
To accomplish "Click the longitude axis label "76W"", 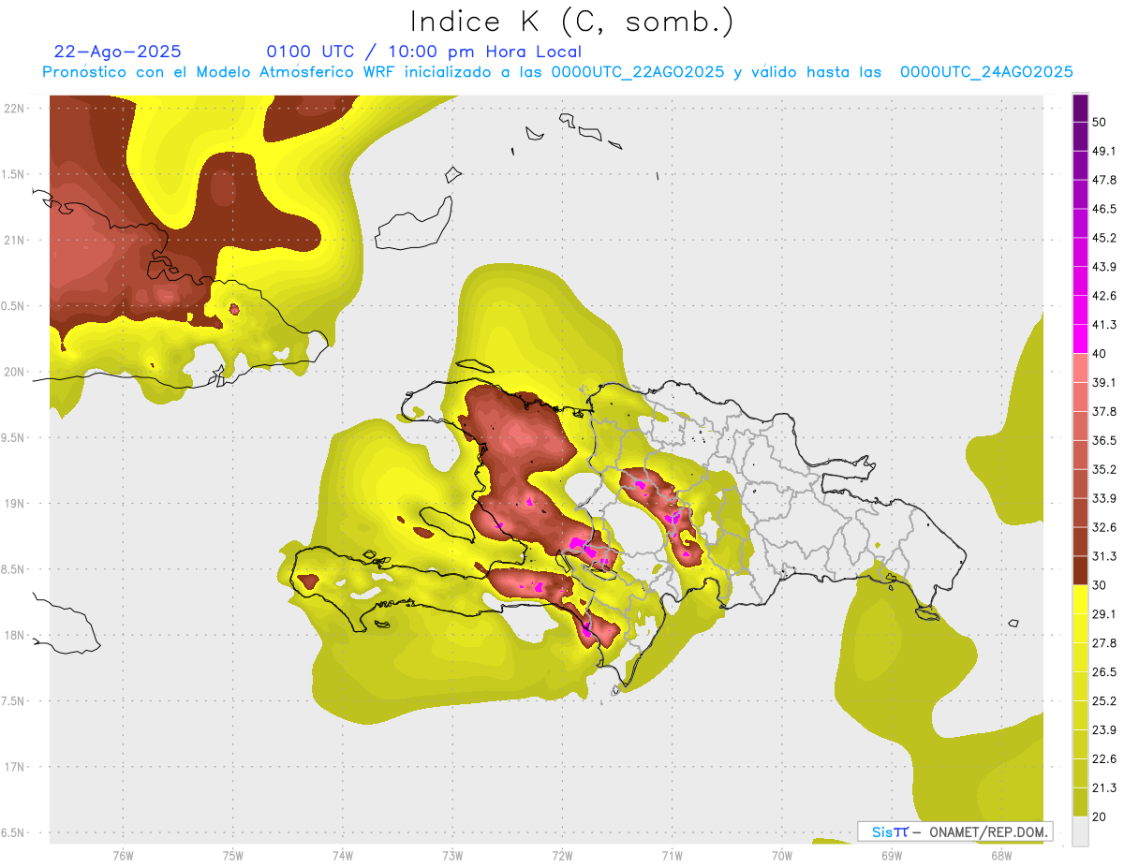I will 123,856.
